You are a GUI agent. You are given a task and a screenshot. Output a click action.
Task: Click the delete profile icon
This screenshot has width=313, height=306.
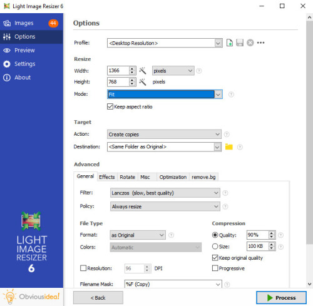click(x=250, y=43)
